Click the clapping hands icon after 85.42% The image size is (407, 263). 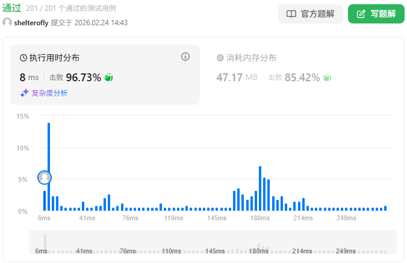327,77
